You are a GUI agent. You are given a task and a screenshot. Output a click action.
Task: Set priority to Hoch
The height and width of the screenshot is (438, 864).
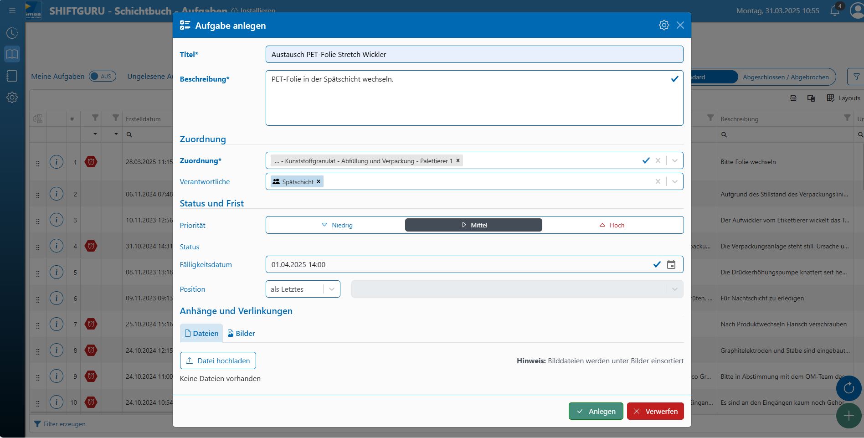pyautogui.click(x=612, y=225)
